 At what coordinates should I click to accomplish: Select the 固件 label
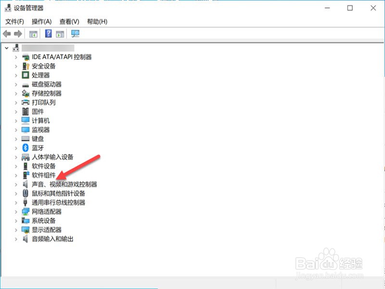coord(38,112)
